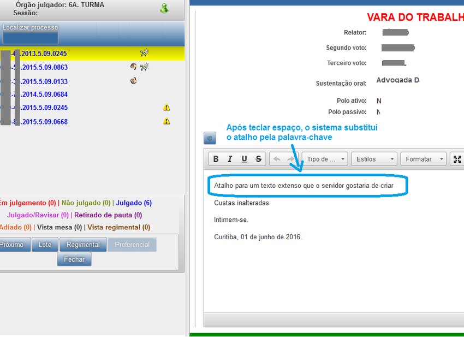This screenshot has width=464, height=337.
Task: Click the comment icon above the editor
Action: coord(210,138)
